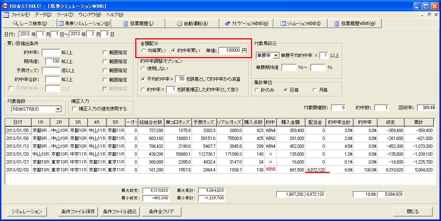Image resolution: width=441 pixels, height=221 pixels.
Task: Open the 対象指数 RB☆STRIKE! dropdown
Action: click(58, 109)
